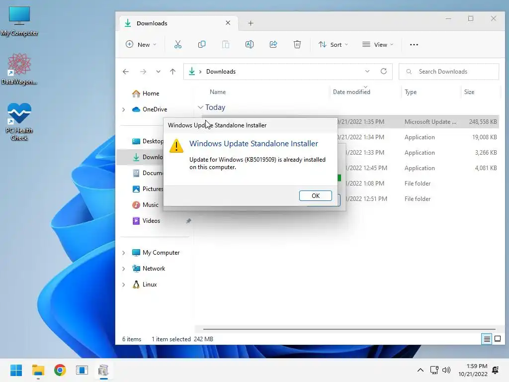Click the Delete trash icon
Screen dimensions: 509x382
coord(297,44)
